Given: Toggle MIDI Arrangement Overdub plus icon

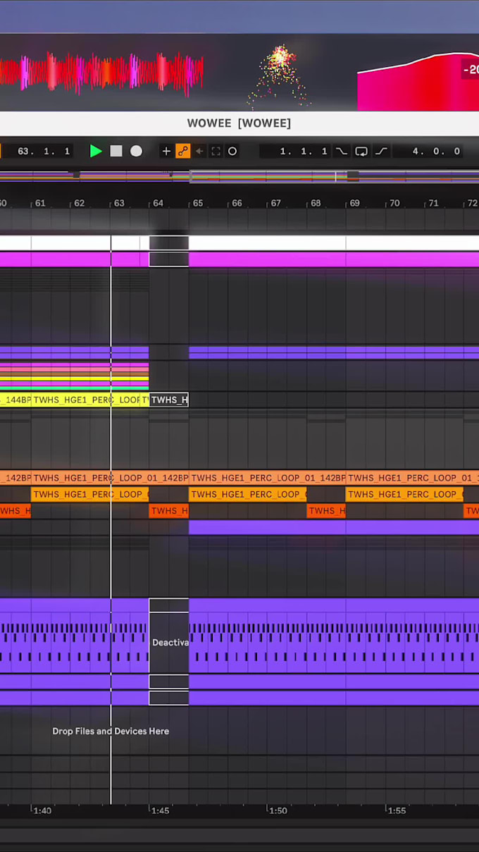Looking at the screenshot, I should point(166,151).
